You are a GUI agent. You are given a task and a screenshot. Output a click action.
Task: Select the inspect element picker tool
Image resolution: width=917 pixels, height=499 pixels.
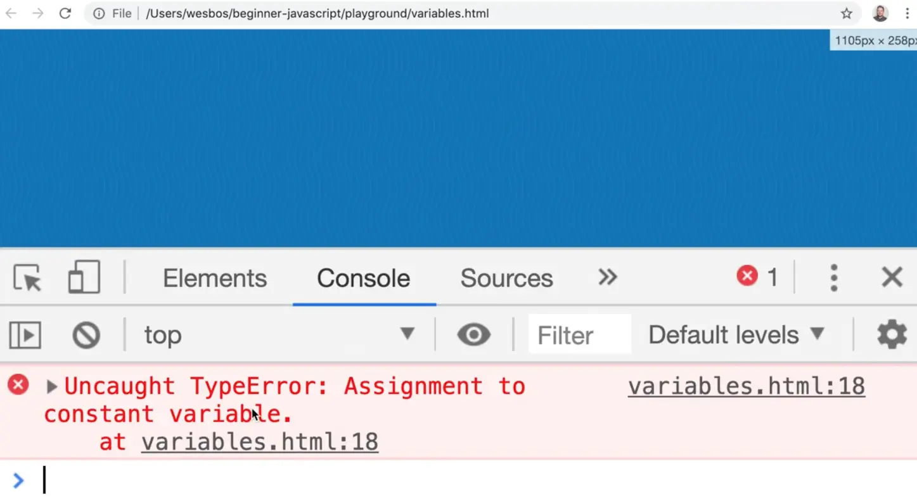27,278
